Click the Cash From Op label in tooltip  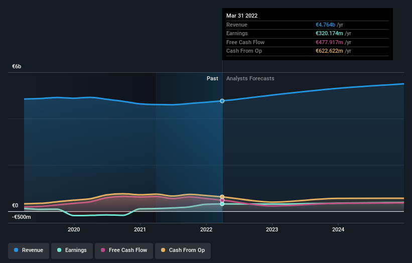244,51
